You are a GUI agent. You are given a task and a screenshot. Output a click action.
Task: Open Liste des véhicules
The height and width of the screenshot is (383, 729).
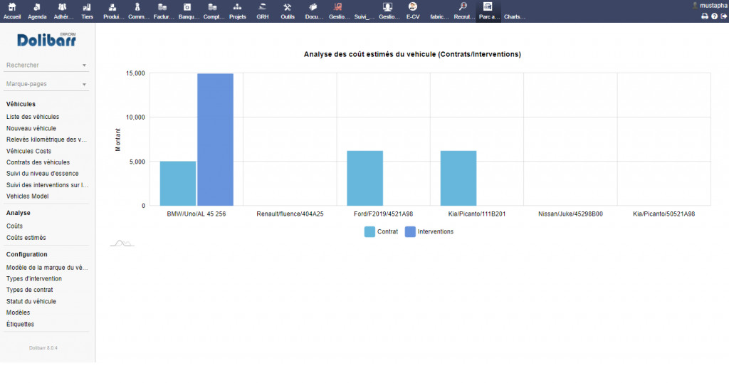pos(33,117)
